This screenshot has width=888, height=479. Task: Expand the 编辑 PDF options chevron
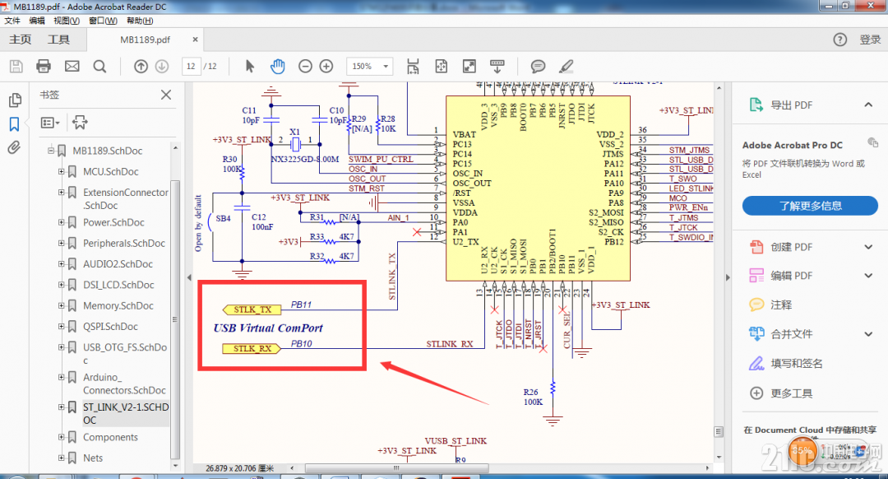(868, 276)
